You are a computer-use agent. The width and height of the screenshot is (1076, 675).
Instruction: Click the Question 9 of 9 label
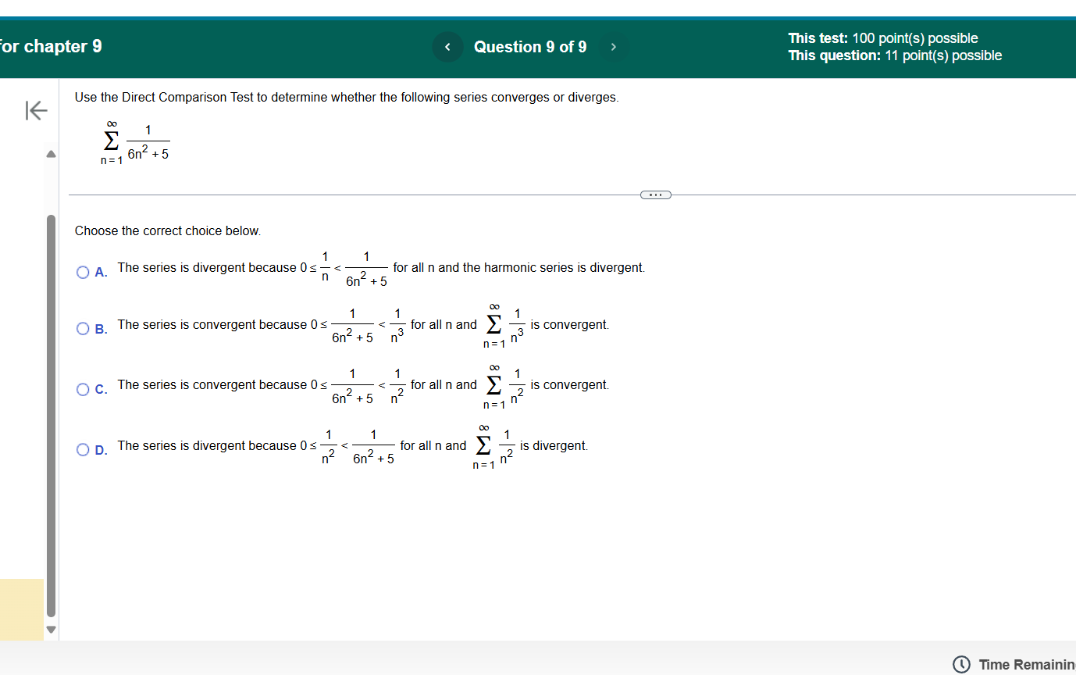[530, 47]
